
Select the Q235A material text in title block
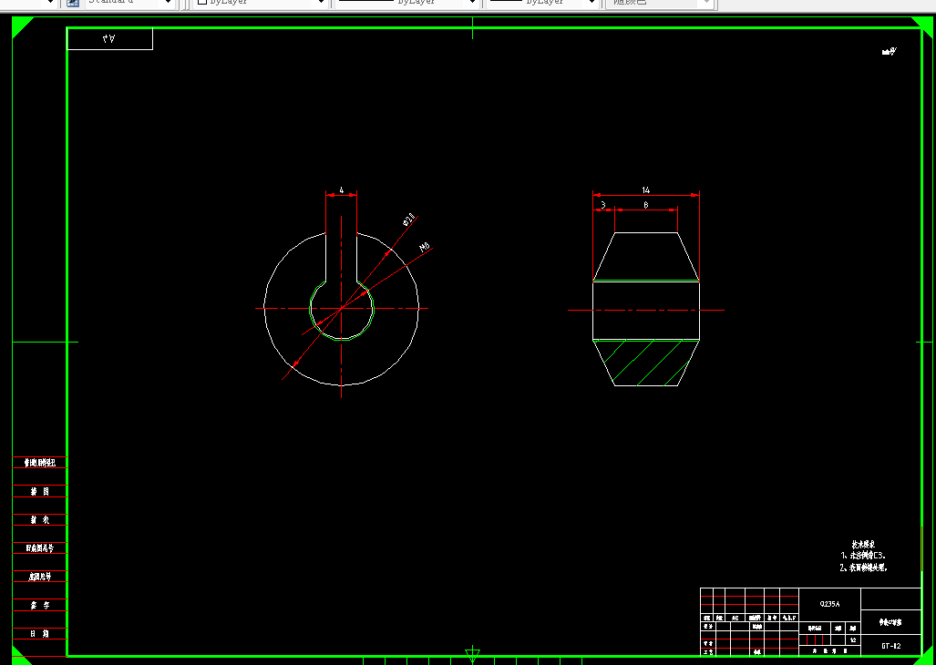pyautogui.click(x=829, y=604)
